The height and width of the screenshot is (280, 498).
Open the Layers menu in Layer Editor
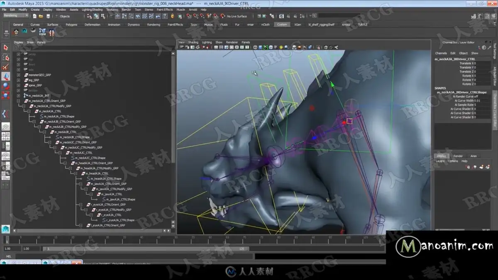click(x=440, y=161)
